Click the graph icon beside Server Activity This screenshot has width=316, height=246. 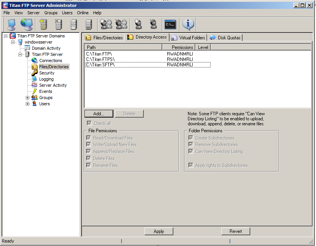tap(35, 85)
